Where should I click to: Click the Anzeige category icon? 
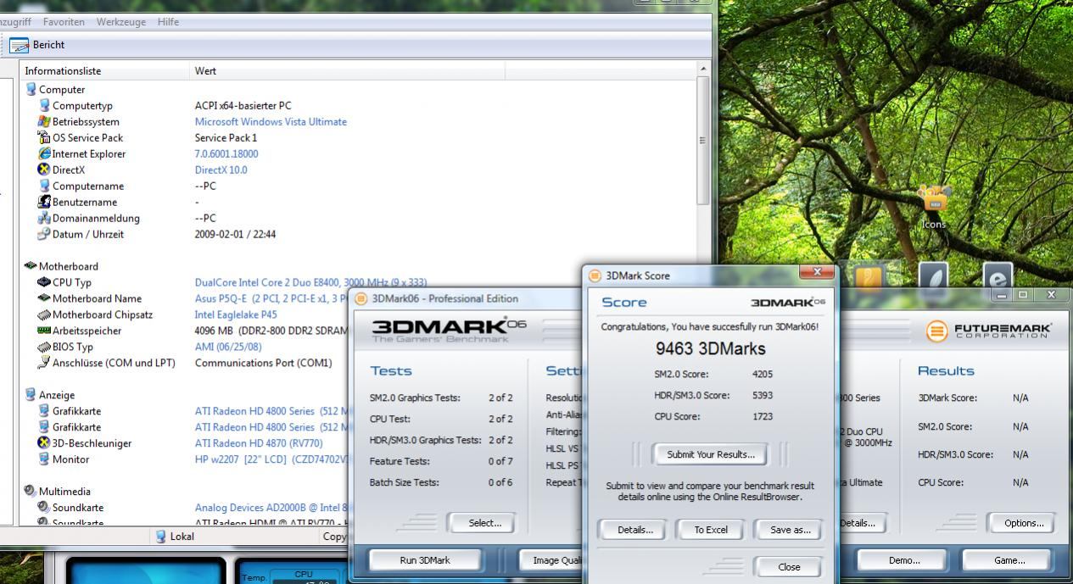(x=31, y=395)
